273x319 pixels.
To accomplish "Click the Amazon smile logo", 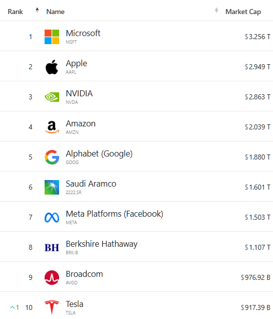I will tap(52, 127).
